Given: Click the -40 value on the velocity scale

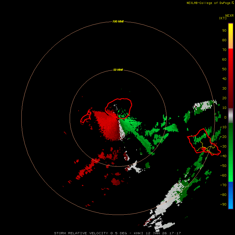Looking at the screenshot, I should pos(223,156).
